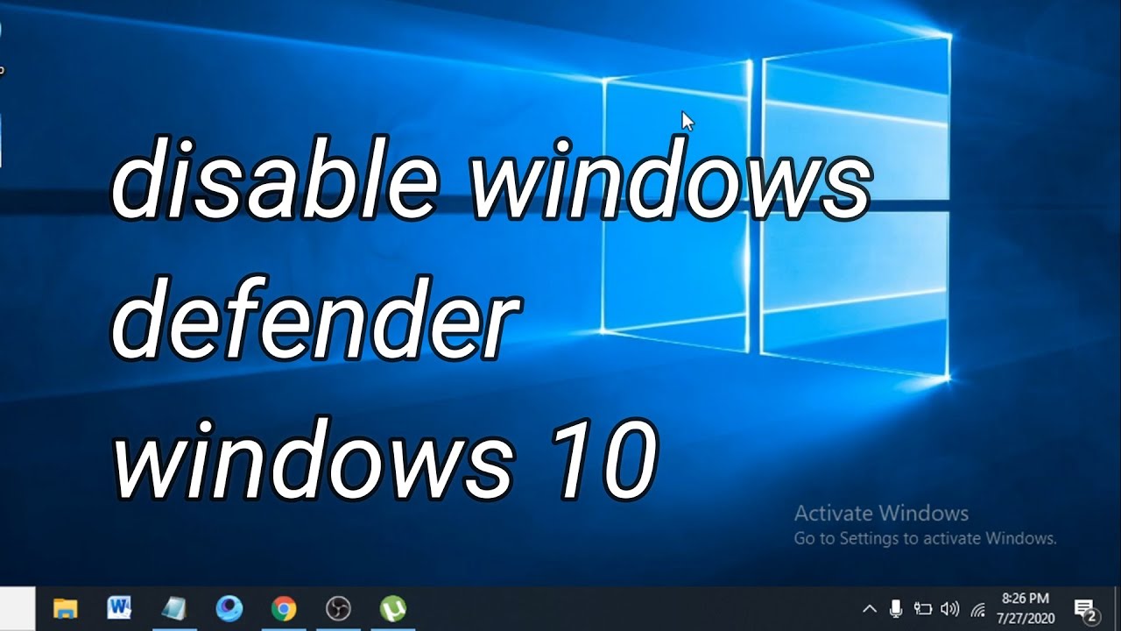1121x631 pixels.
Task: Click the microphone tray icon
Action: pyautogui.click(x=896, y=608)
